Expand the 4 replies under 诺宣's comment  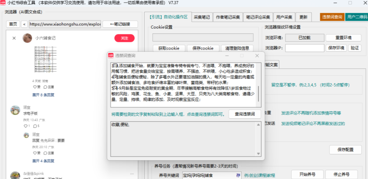point(43,161)
